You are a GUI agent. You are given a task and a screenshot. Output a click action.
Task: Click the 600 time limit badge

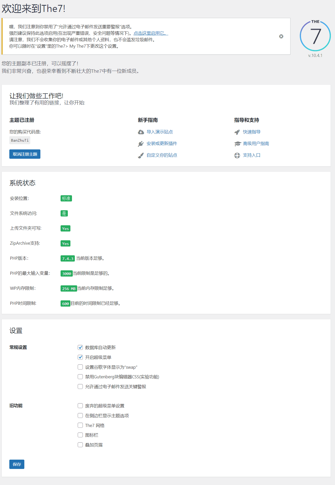65,303
